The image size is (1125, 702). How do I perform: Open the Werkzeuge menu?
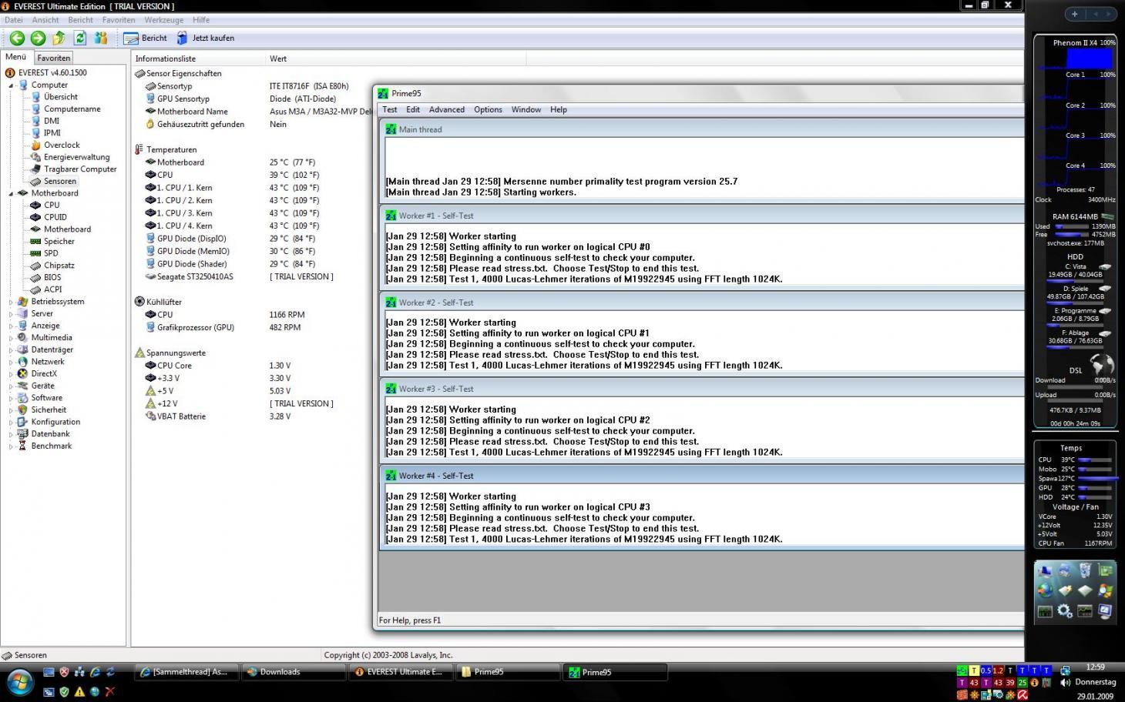[164, 20]
